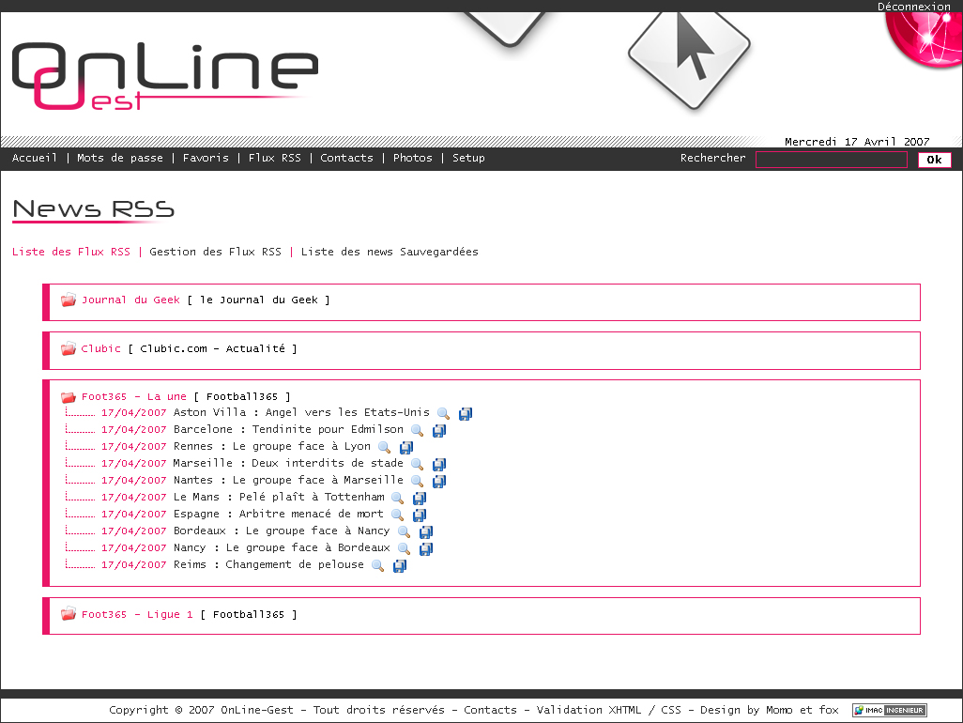Save the Marseille interdits news
The width and height of the screenshot is (963, 723).
click(439, 464)
